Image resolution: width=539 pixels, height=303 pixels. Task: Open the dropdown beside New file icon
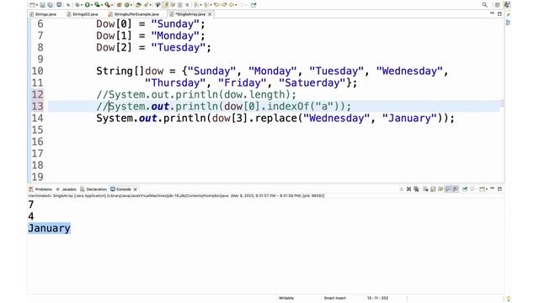pyautogui.click(x=37, y=5)
